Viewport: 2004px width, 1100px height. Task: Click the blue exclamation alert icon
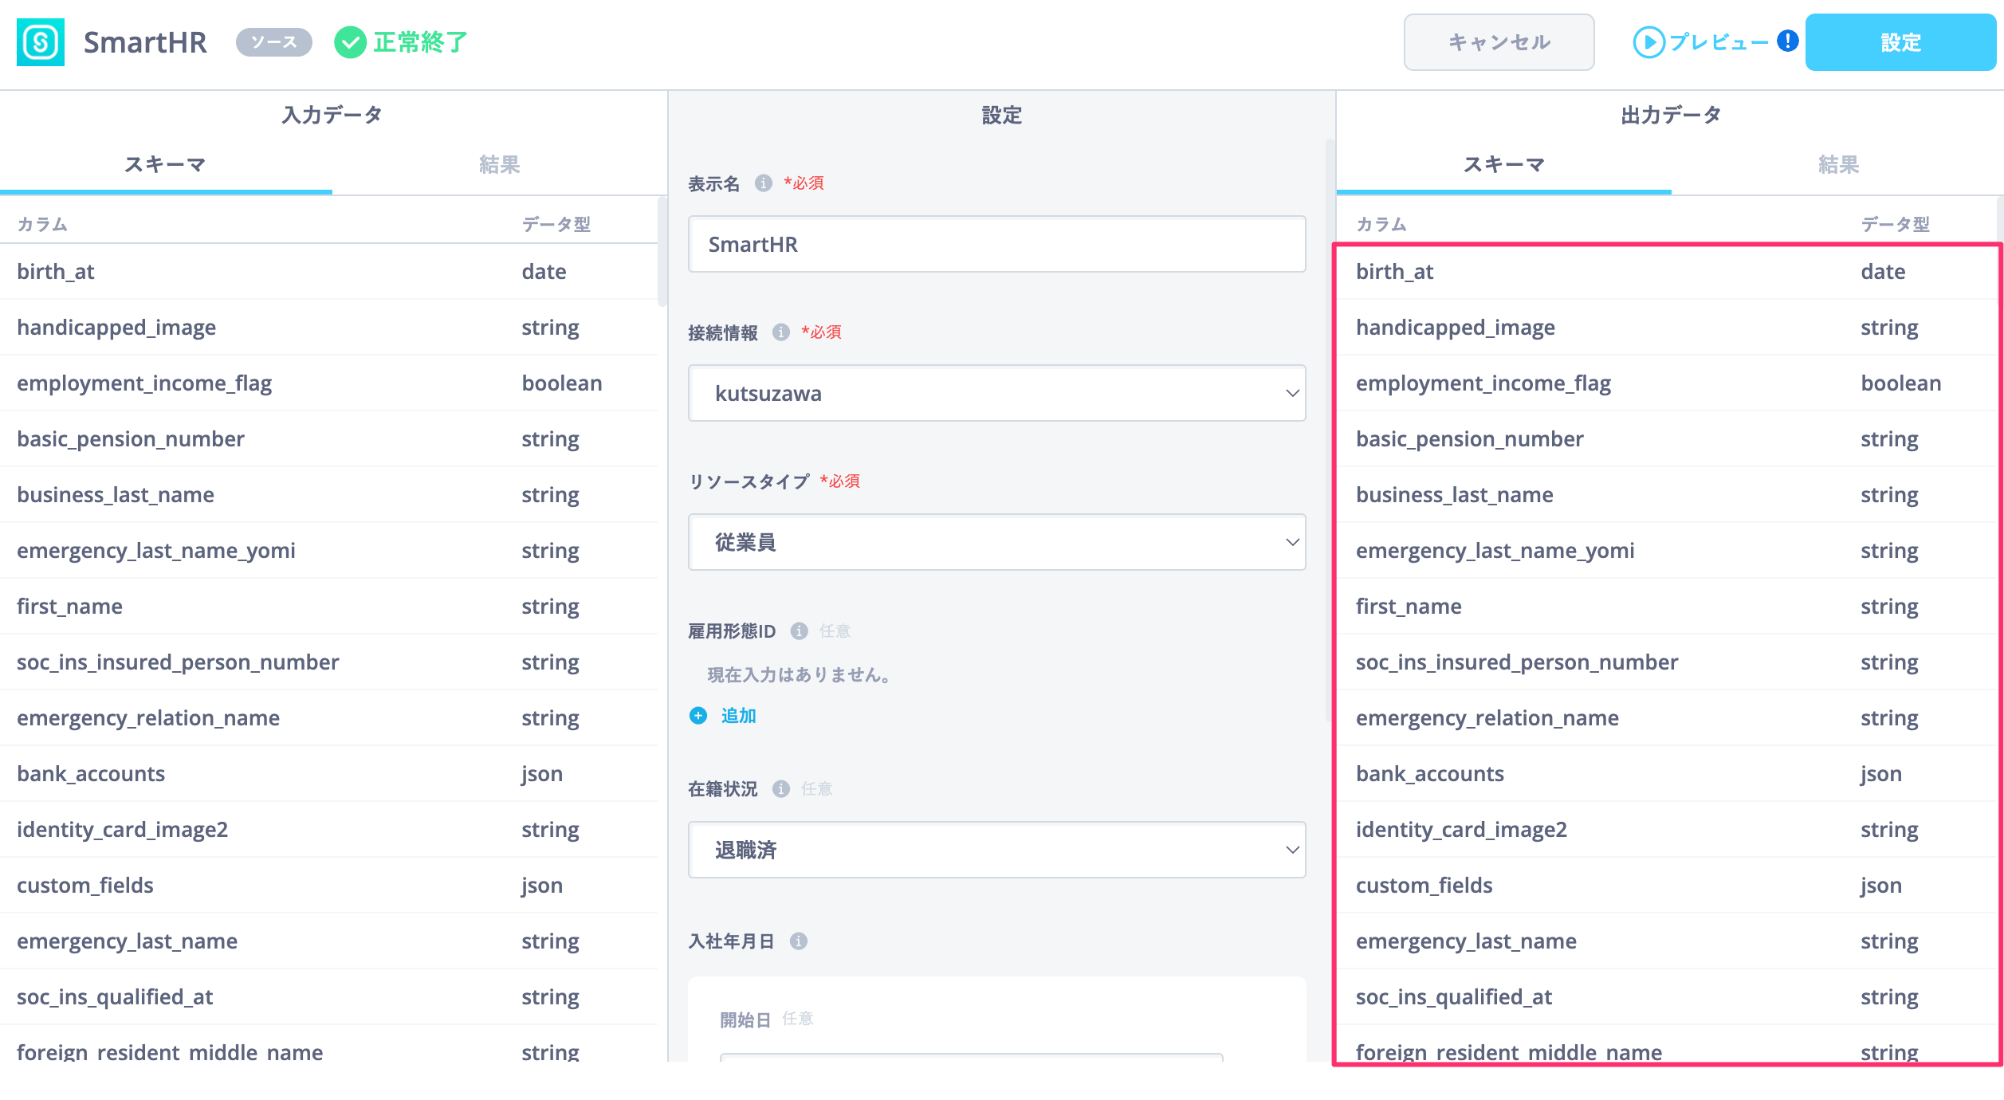point(1788,41)
